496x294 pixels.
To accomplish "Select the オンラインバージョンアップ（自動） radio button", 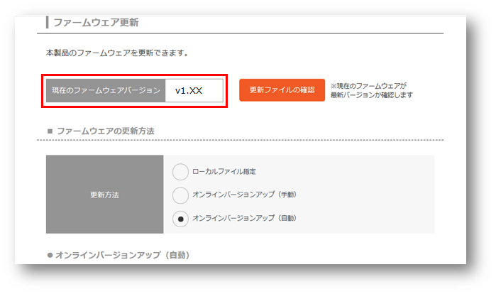I will pos(181,218).
